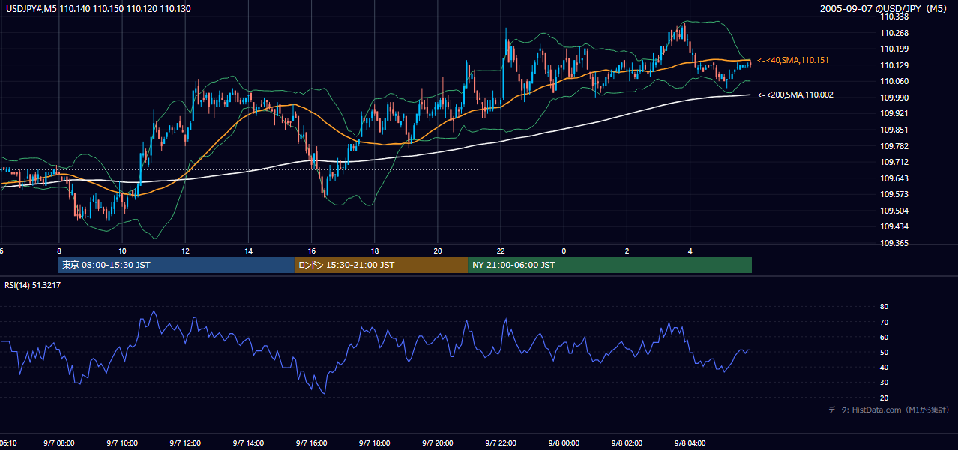Click the HistData.com data source credit

pyautogui.click(x=889, y=409)
